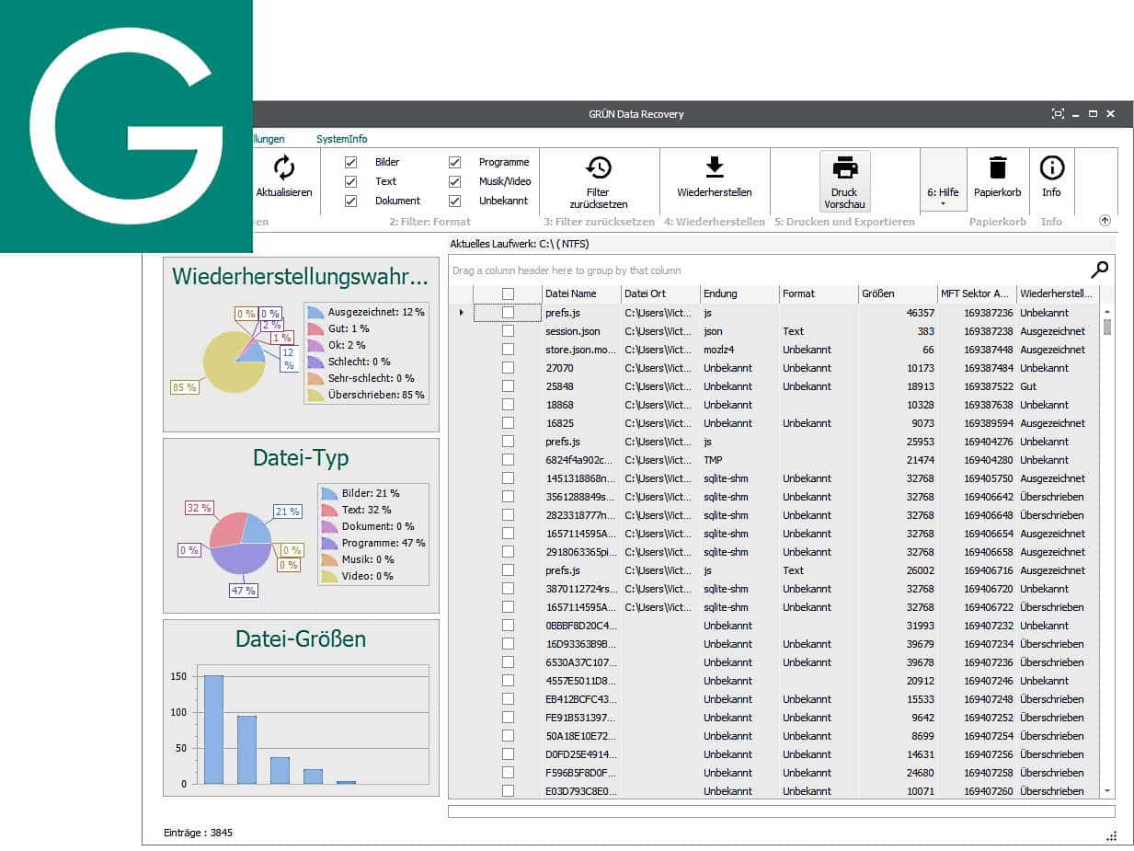Viewport: 1134px width, 851px height.
Task: Open the Papierkorb trash icon
Action: [x=998, y=167]
